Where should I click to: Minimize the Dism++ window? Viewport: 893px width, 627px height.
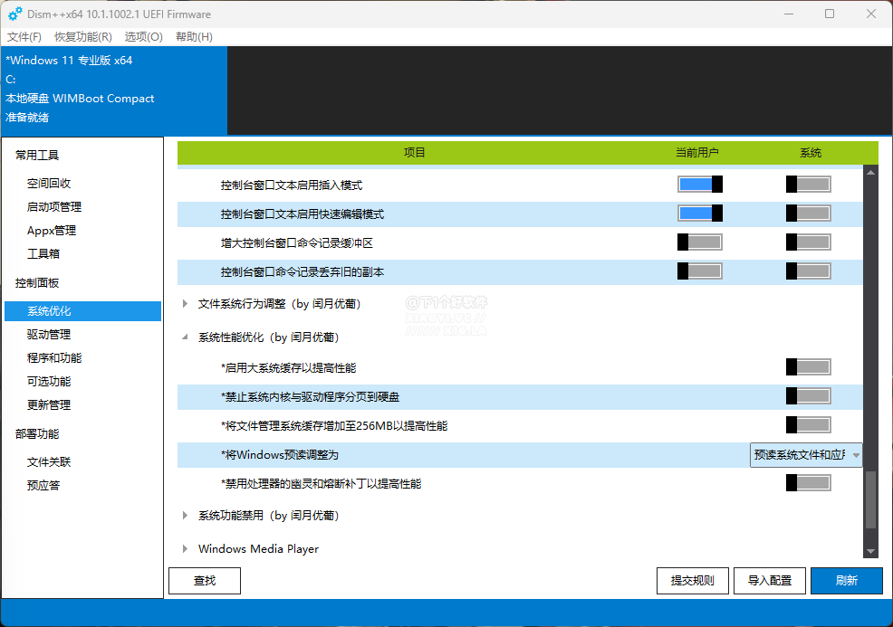point(789,14)
